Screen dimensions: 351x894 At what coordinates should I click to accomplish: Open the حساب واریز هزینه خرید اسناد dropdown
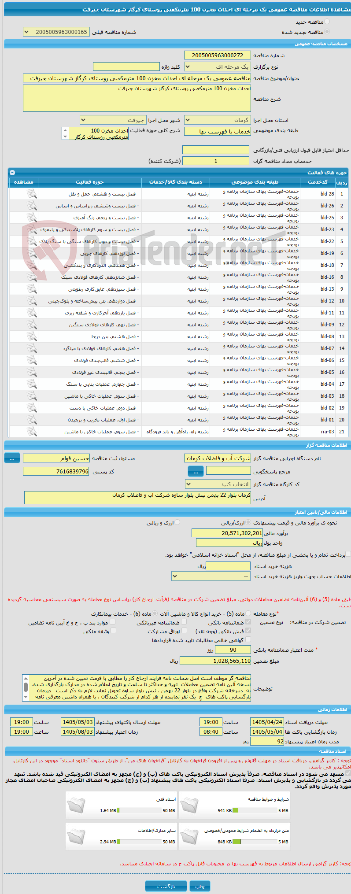(x=211, y=576)
